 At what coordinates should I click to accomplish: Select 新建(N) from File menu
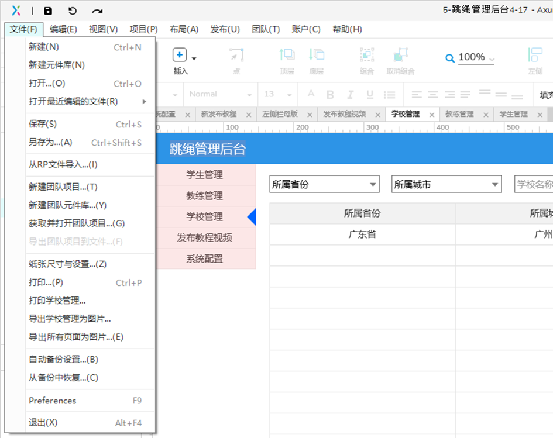coord(90,47)
